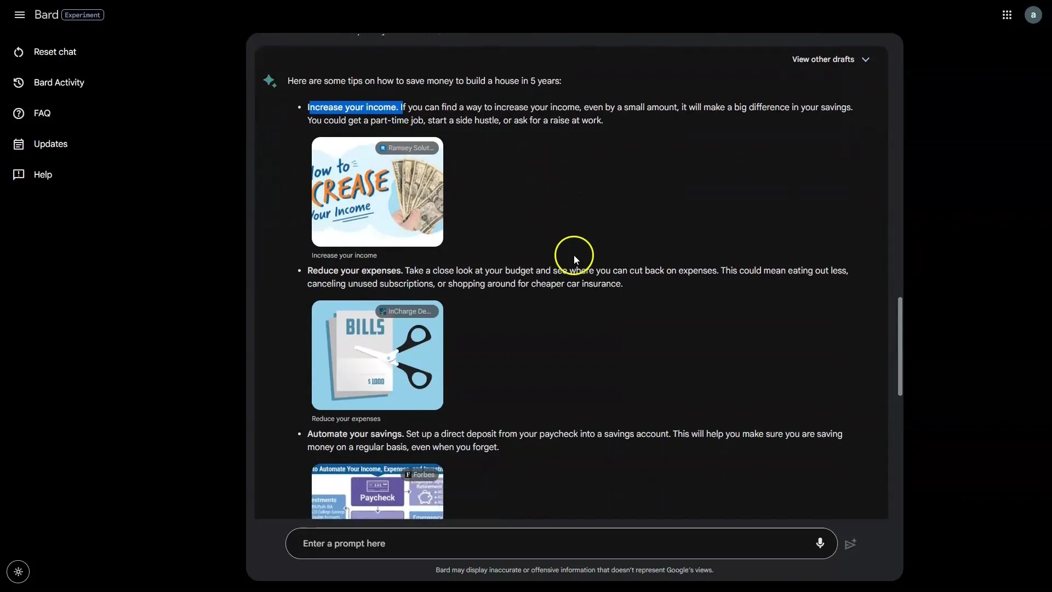Expand the InCharge Debt image source
The height and width of the screenshot is (592, 1052).
click(x=405, y=311)
